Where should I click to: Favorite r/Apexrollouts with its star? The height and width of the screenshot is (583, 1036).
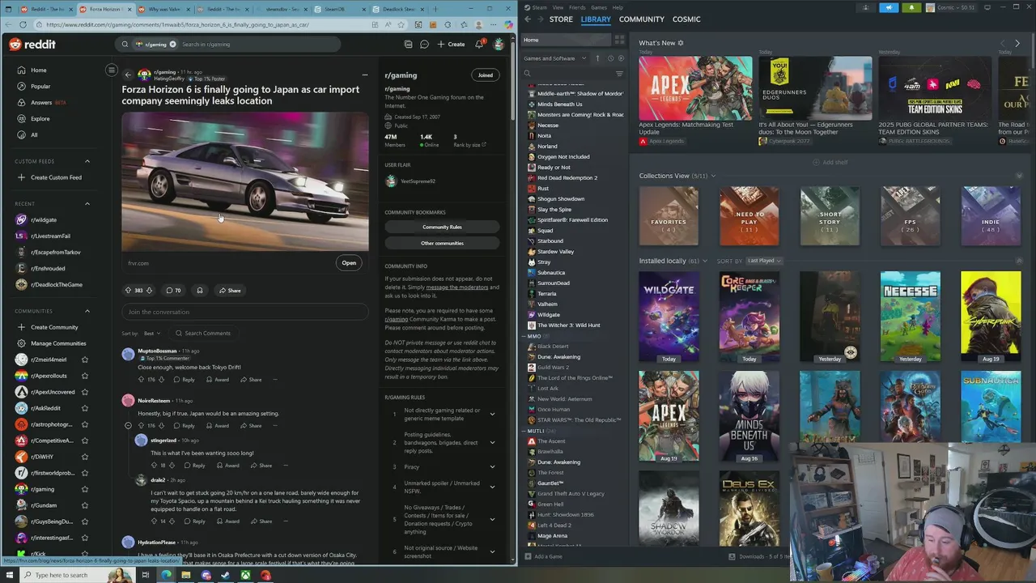[84, 376]
